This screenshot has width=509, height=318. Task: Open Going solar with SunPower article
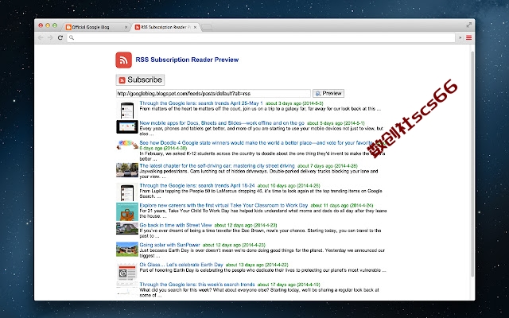pos(169,245)
